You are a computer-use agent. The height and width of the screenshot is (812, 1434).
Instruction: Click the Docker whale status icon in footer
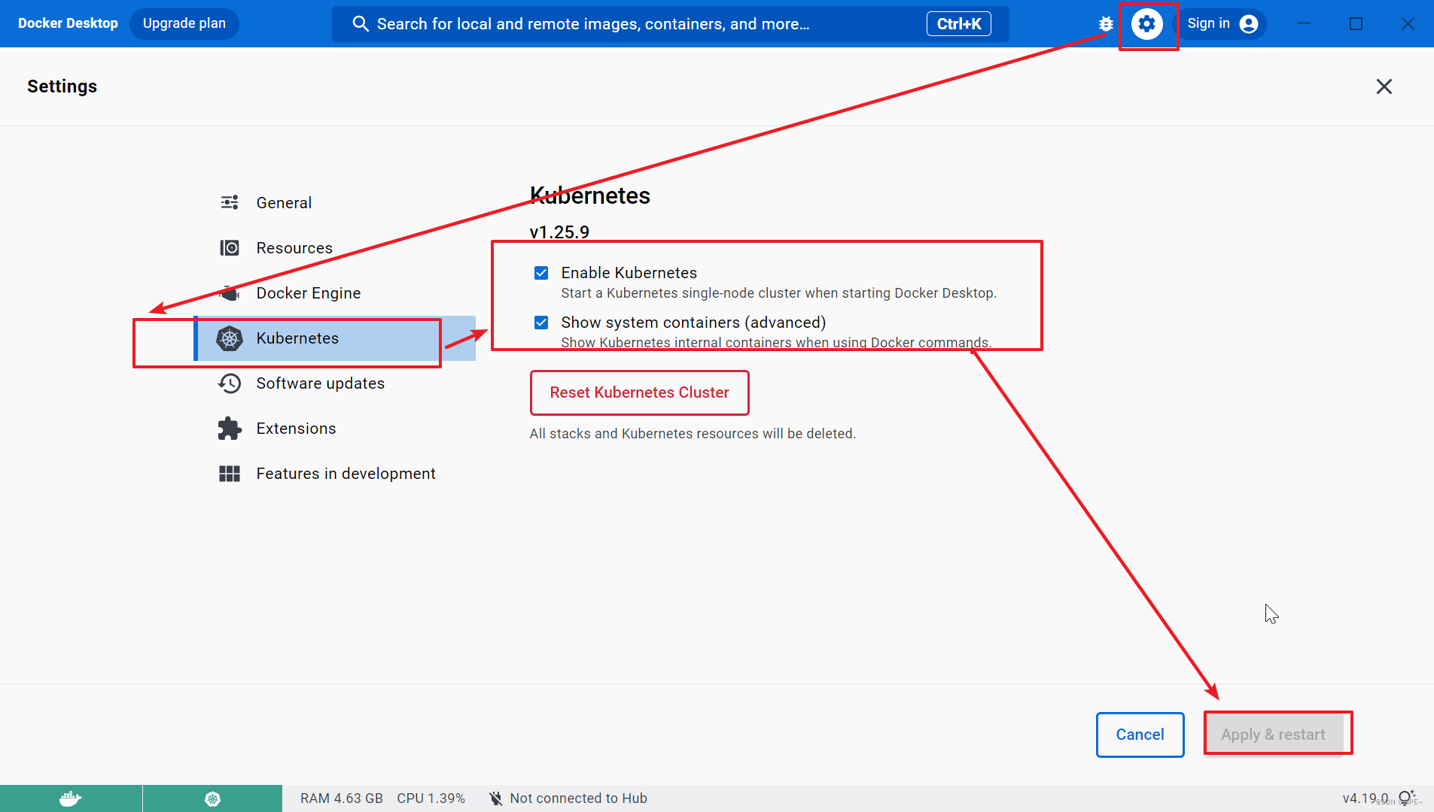pyautogui.click(x=71, y=798)
